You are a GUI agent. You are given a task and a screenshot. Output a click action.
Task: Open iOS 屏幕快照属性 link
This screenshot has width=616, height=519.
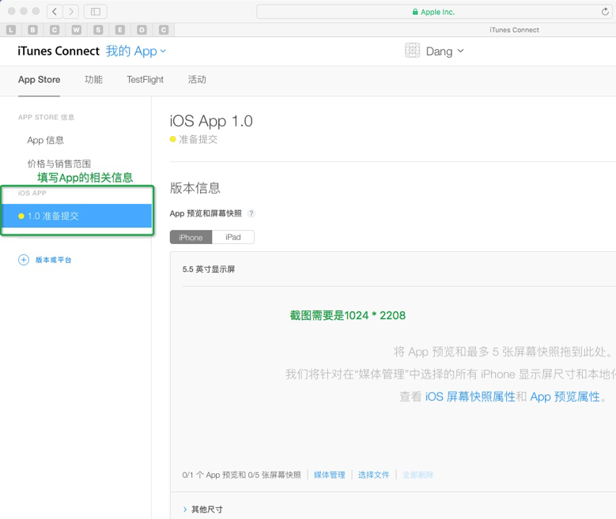click(471, 397)
